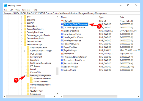Expand the kernel key
The image size is (143, 101).
pos(25,69)
